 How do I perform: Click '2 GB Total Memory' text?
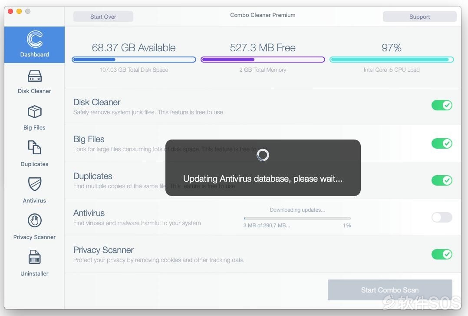263,70
